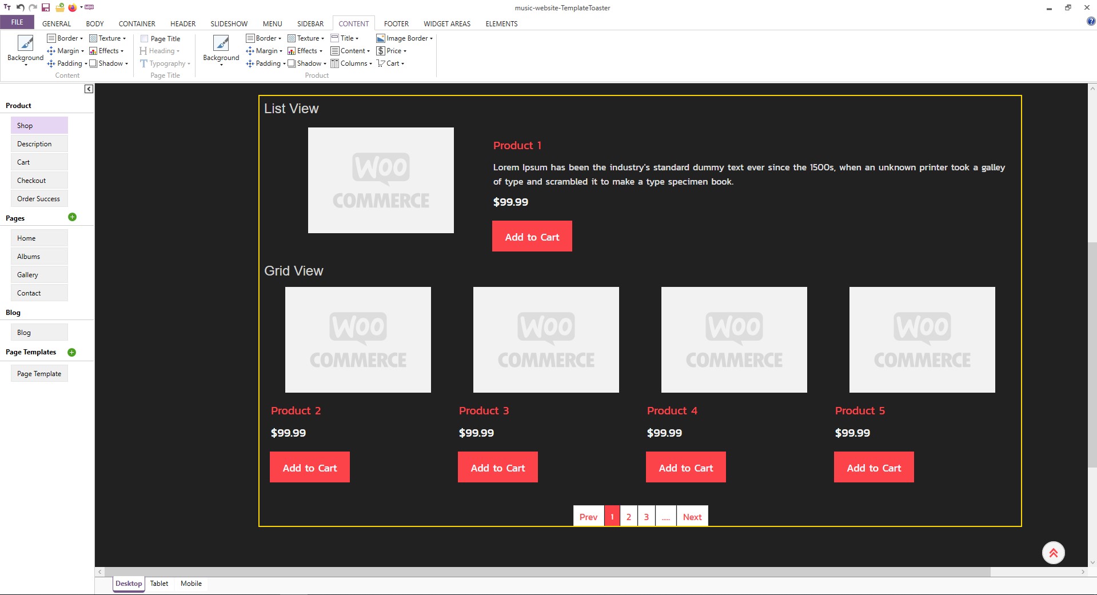1097x595 pixels.
Task: Click the scroll-to-top double arrow button
Action: [1053, 553]
